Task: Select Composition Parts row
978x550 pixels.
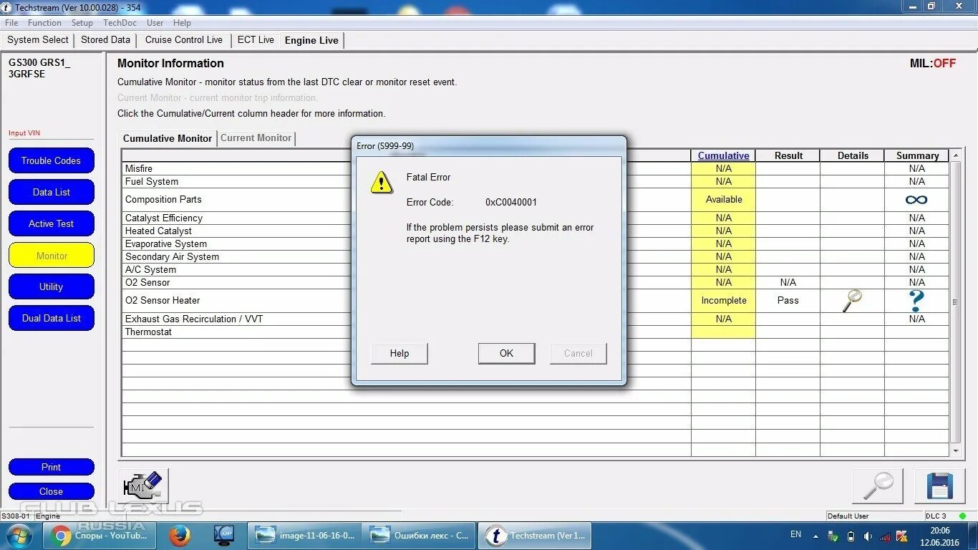Action: (535, 200)
